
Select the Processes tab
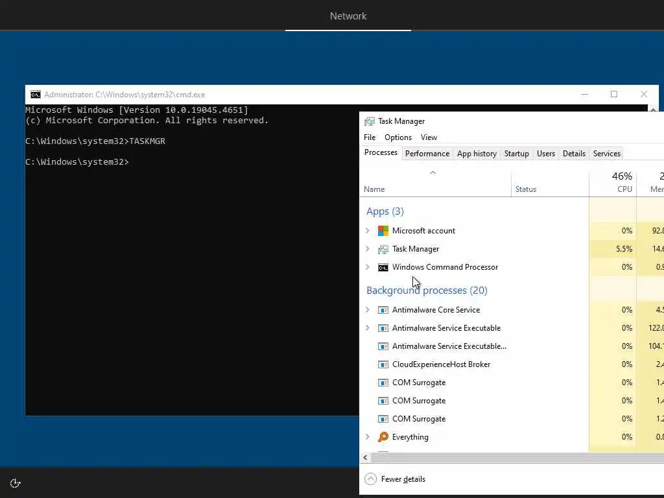pyautogui.click(x=381, y=152)
